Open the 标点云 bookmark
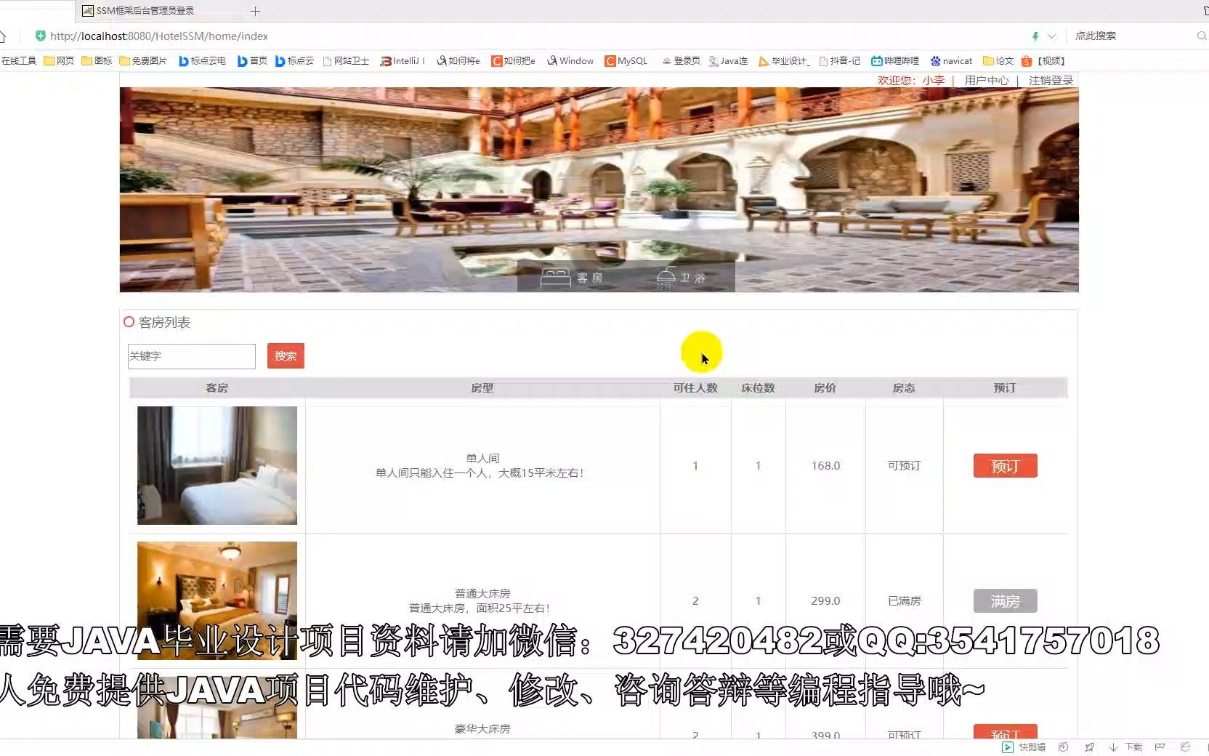1209x756 pixels. (x=294, y=61)
